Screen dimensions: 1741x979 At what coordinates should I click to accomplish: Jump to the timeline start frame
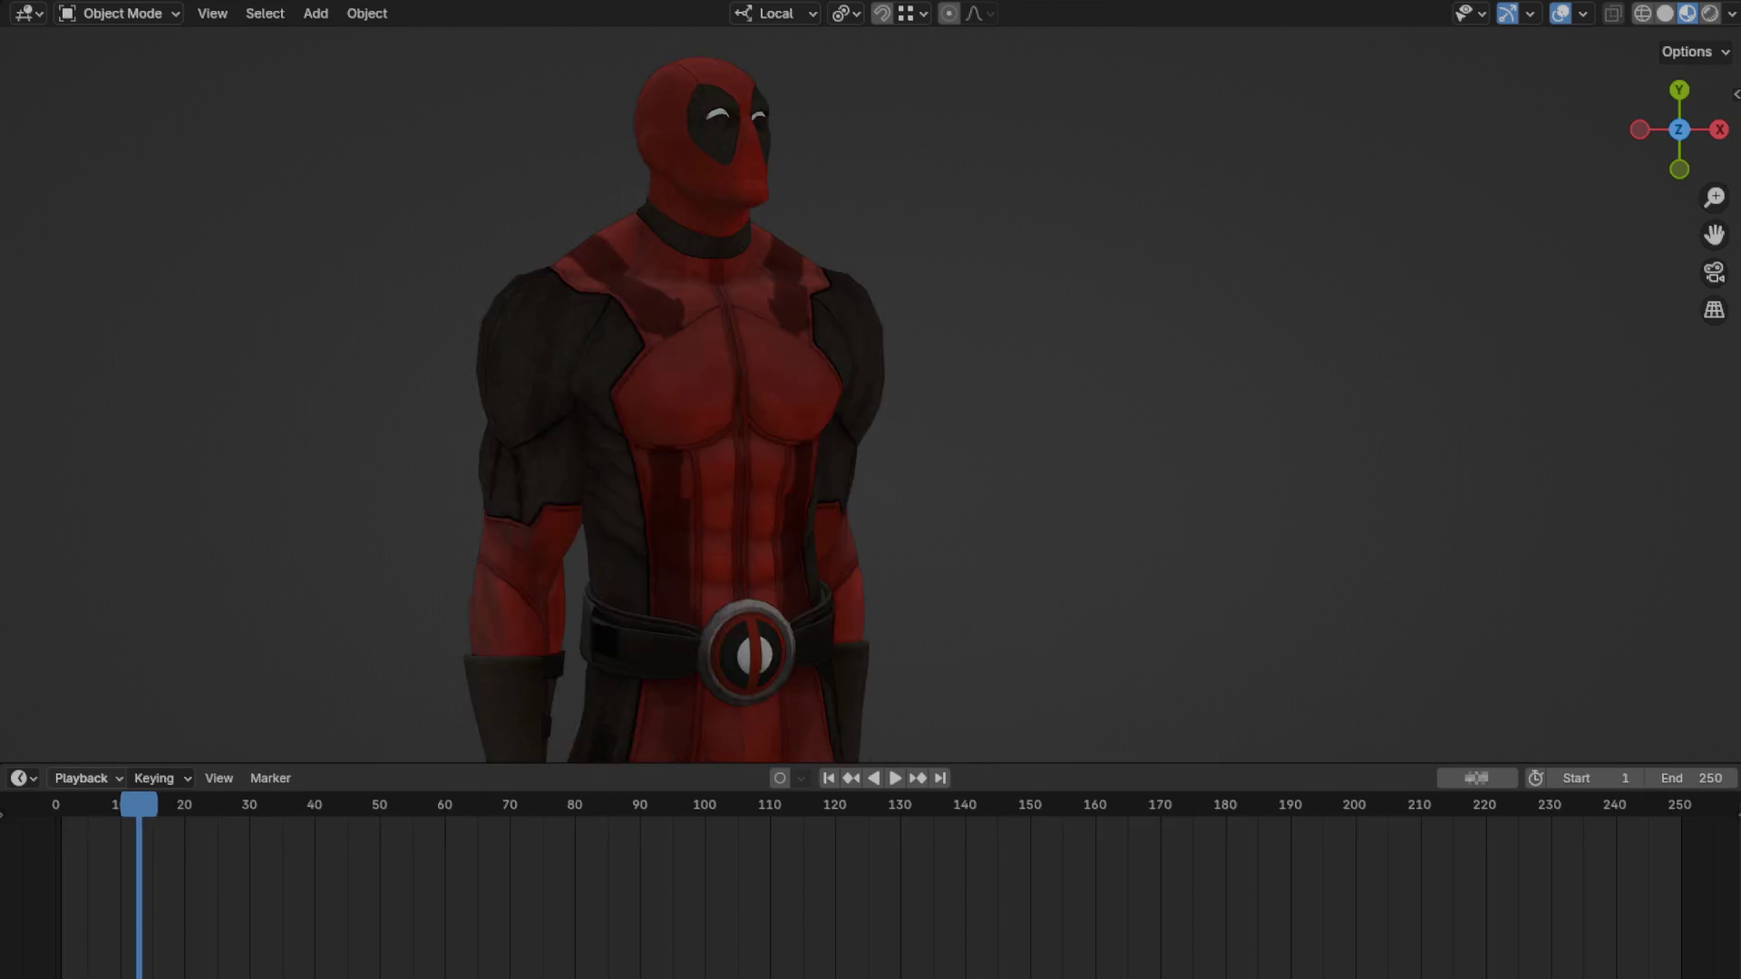828,778
